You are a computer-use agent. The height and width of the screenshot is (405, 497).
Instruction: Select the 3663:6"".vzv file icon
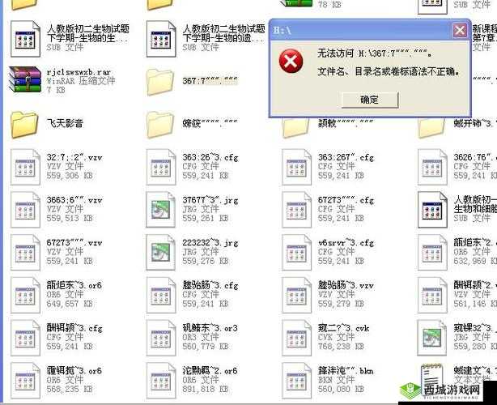(x=25, y=209)
